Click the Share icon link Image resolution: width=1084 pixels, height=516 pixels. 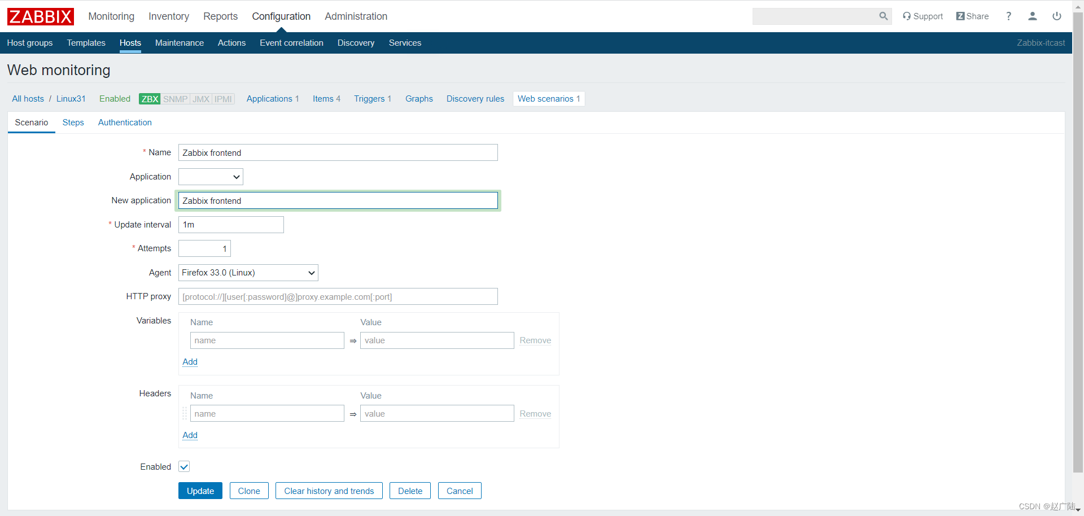[x=972, y=16]
